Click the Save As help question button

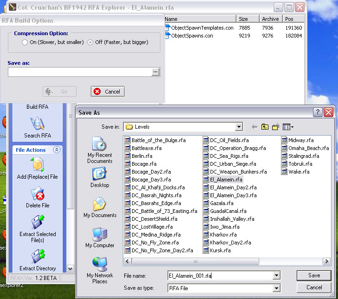click(x=318, y=112)
